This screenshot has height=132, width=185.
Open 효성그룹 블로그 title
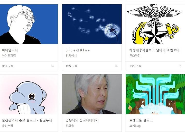[x=141, y=120]
